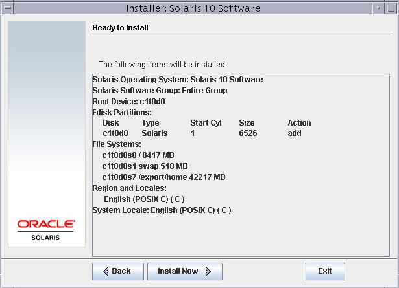Select 'c1t0d0s7 /export/home 42217 MB' entry
This screenshot has height=288, width=399.
pos(163,177)
